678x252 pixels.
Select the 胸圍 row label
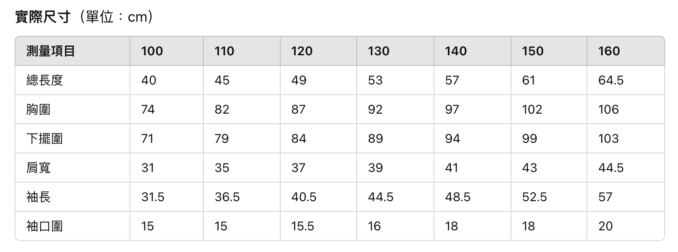[x=38, y=109]
